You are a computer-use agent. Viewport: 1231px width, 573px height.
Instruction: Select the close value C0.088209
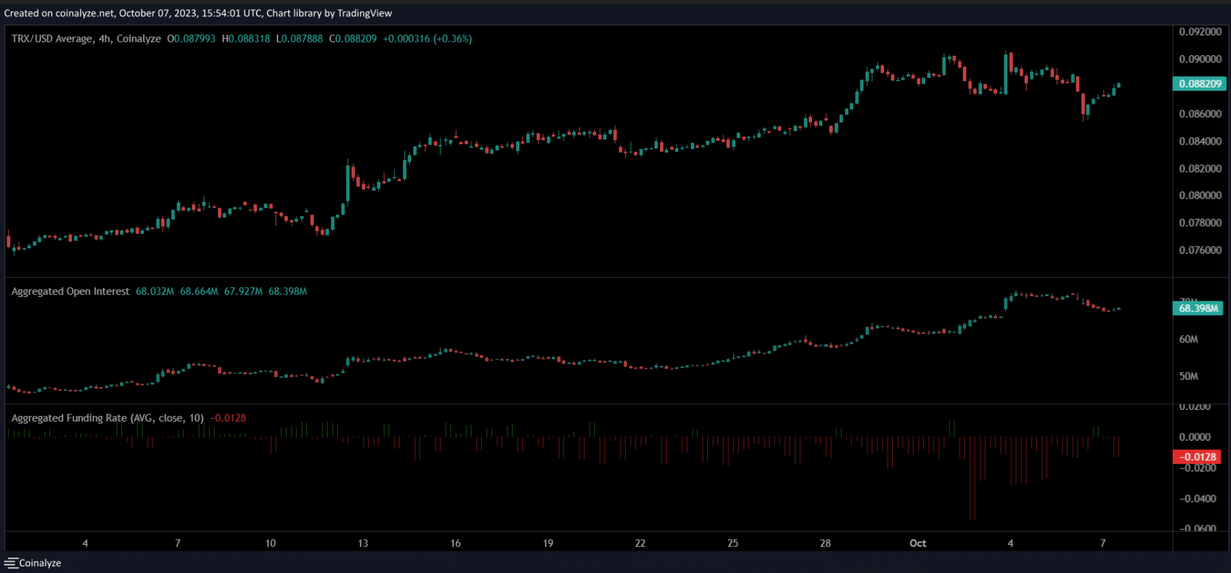[x=353, y=39]
